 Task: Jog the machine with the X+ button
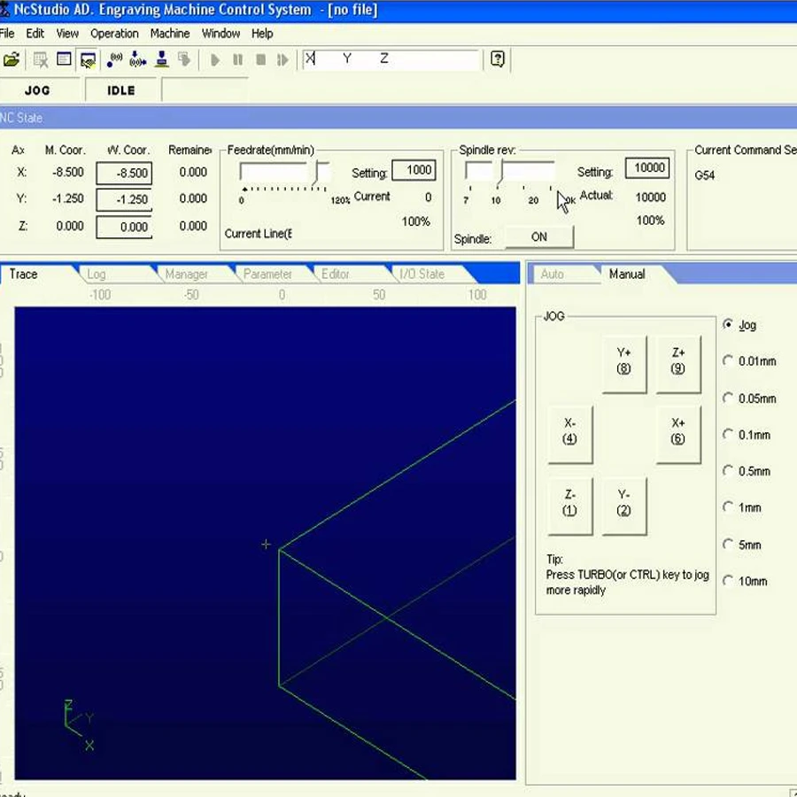click(677, 435)
